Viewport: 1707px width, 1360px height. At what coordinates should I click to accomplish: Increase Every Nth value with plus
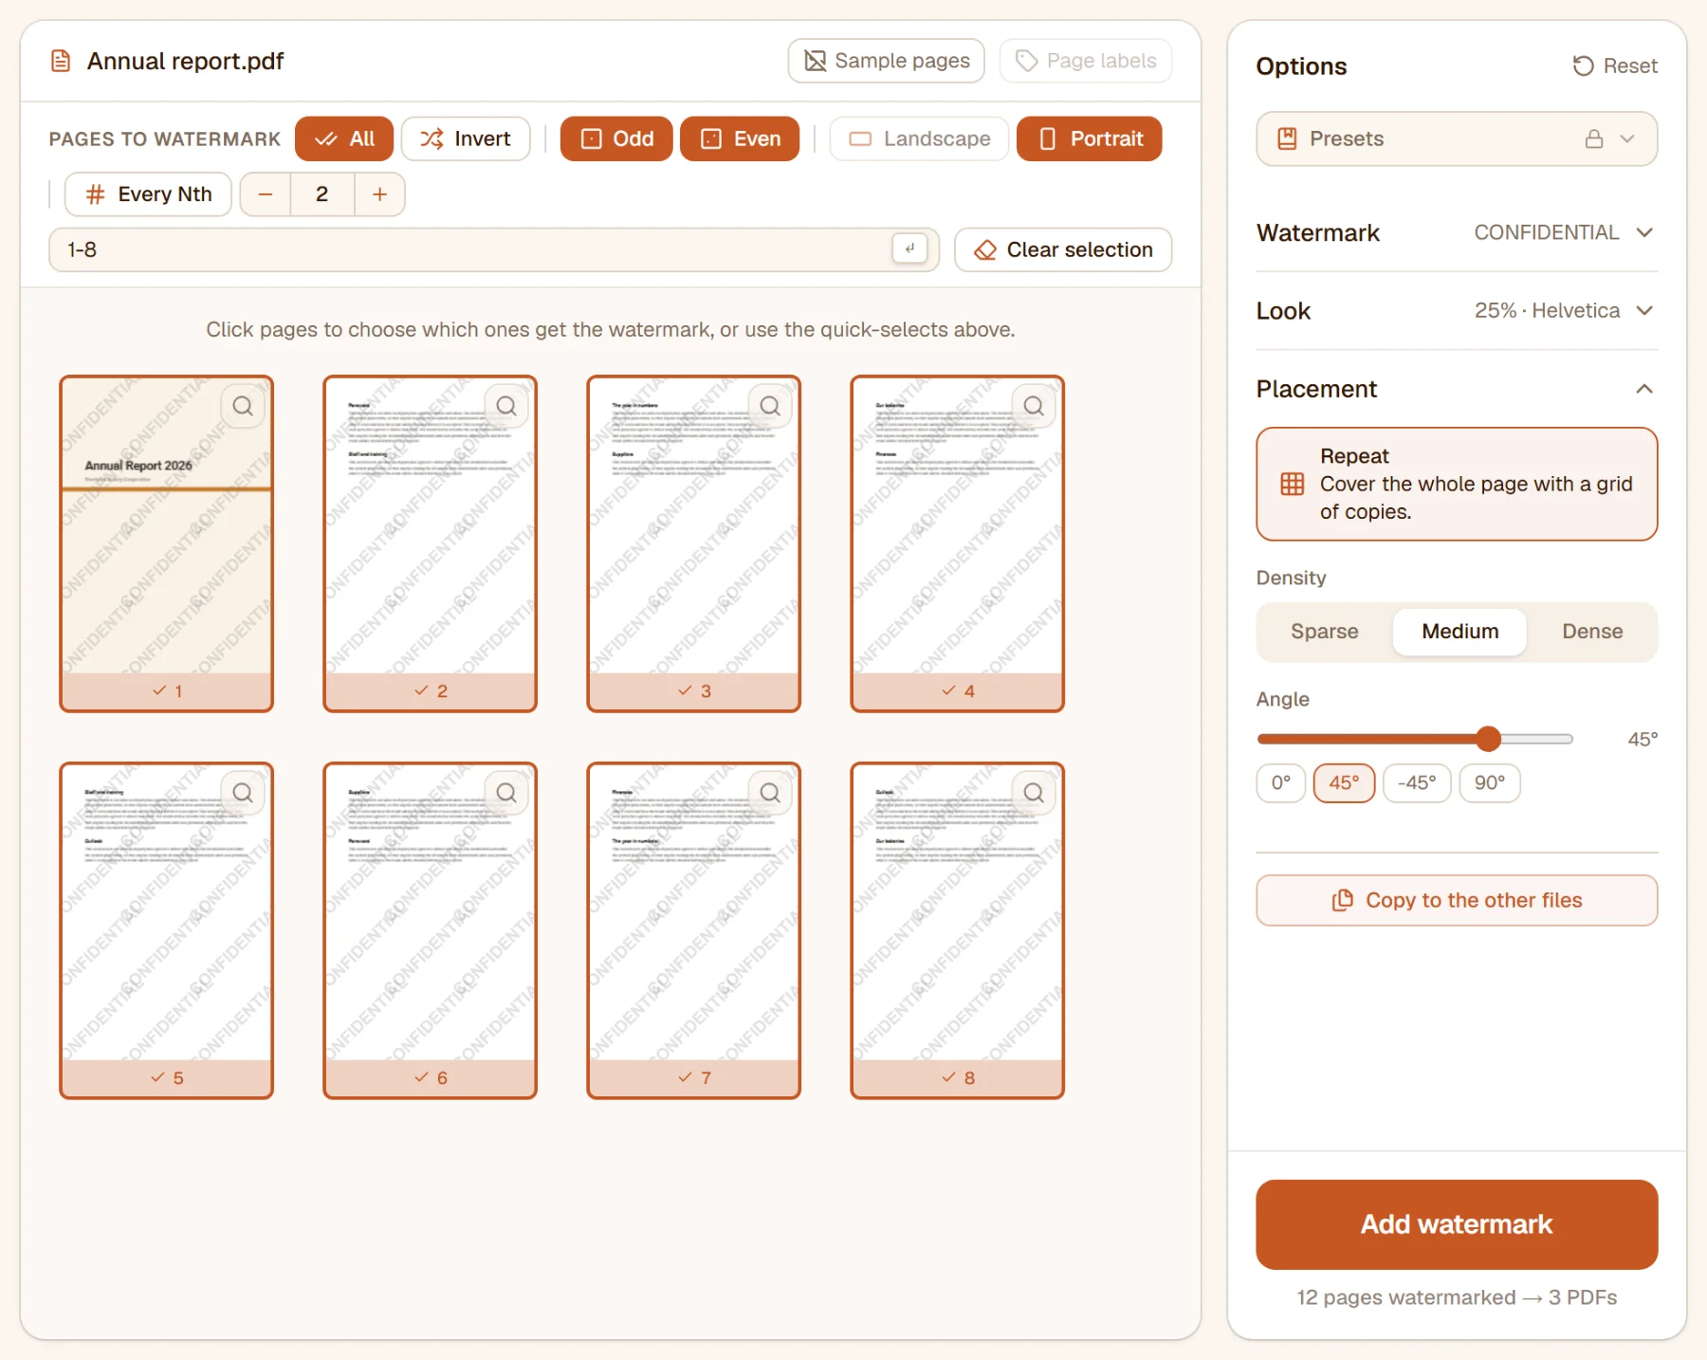[x=379, y=194]
